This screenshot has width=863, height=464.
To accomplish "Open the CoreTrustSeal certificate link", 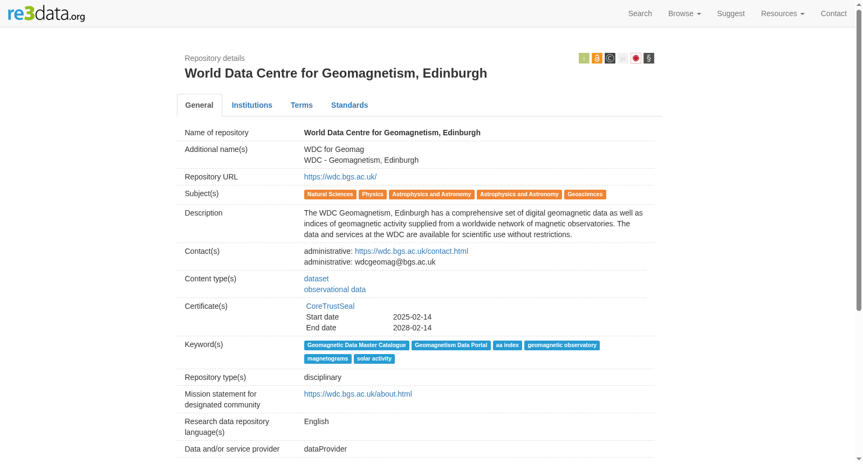I will coord(330,306).
